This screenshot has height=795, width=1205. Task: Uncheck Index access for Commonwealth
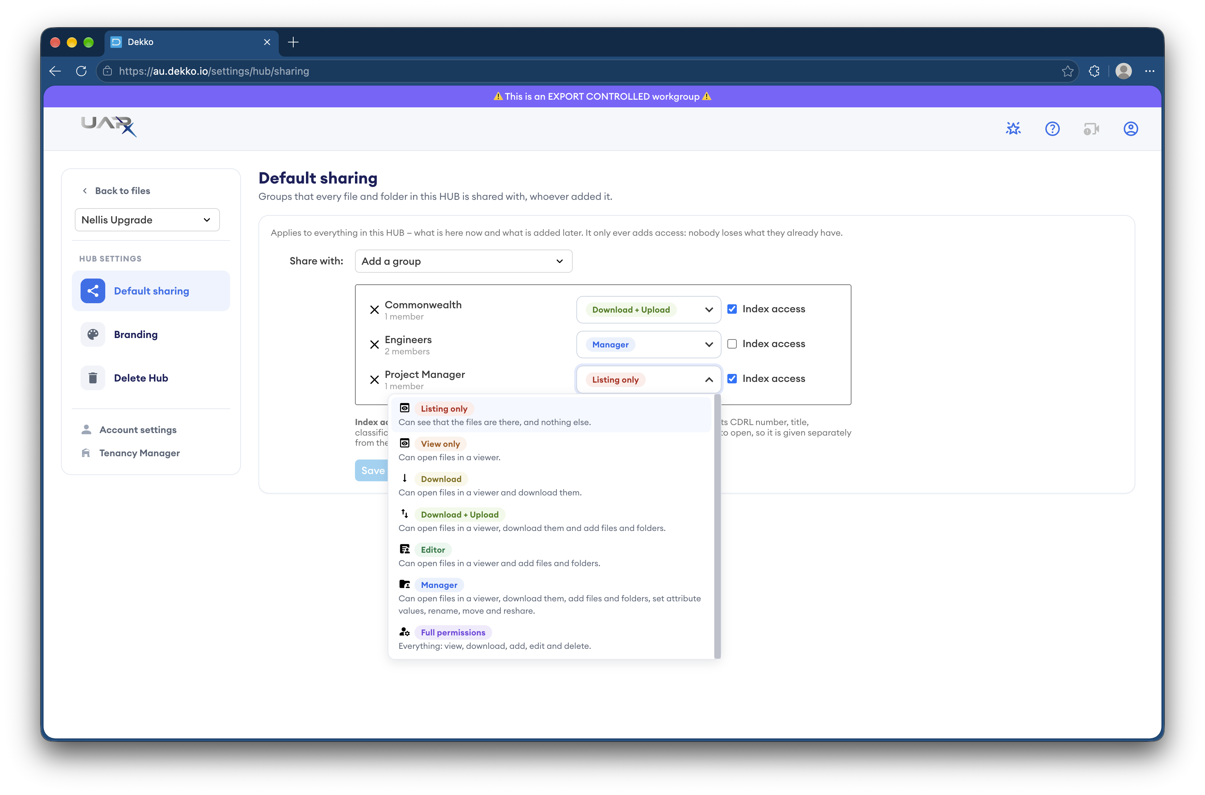[732, 309]
